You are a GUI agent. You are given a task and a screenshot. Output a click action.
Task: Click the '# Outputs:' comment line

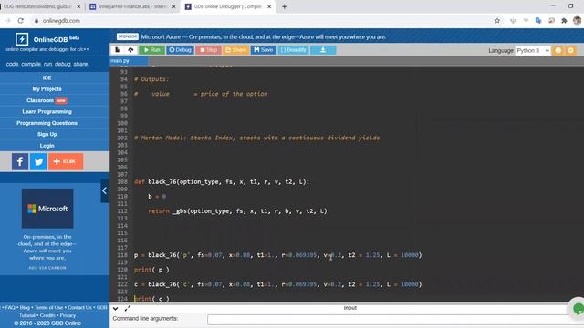pyautogui.click(x=151, y=79)
